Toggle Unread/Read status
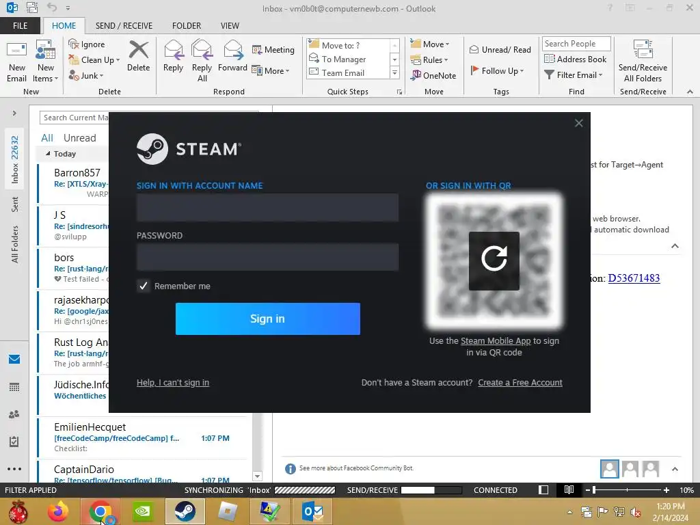 [x=500, y=49]
